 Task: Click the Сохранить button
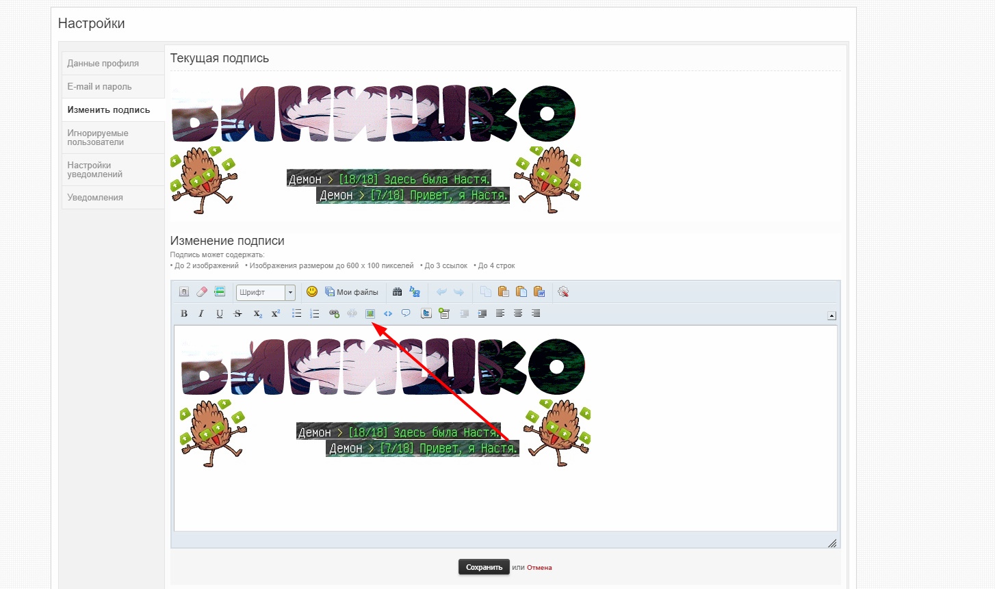(x=484, y=567)
